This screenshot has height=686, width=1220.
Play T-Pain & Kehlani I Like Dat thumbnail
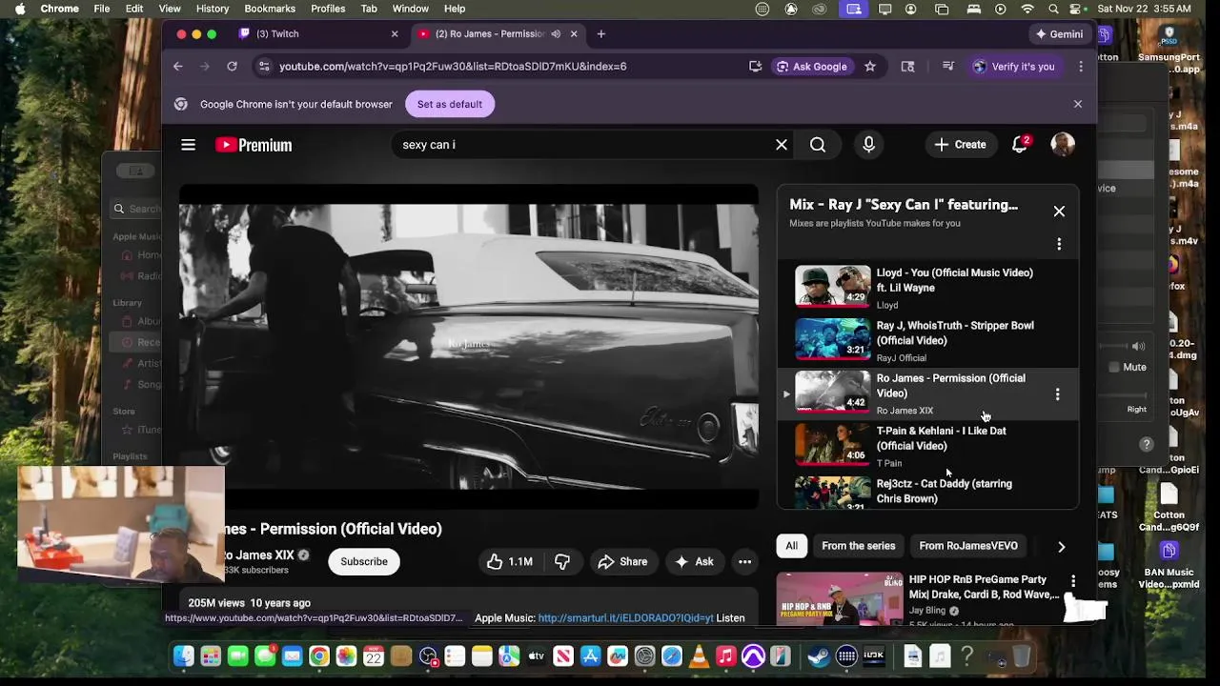pos(833,445)
